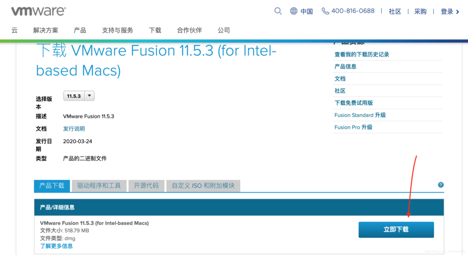Open the 支持与服务 navigation menu
Viewport: 468px width, 255px height.
[117, 30]
